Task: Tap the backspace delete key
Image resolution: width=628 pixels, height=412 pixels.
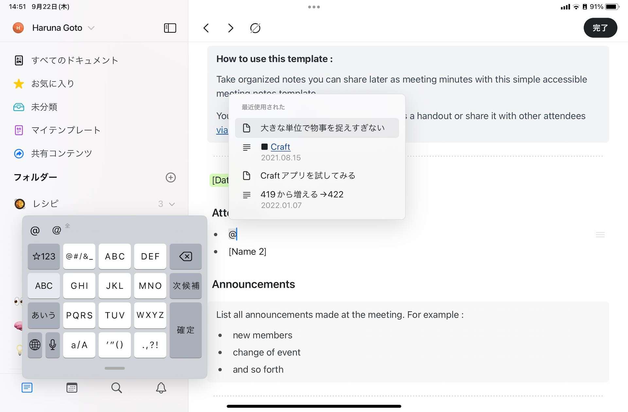Action: 185,256
